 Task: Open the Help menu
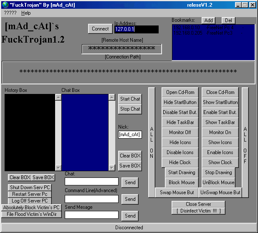click(26, 13)
